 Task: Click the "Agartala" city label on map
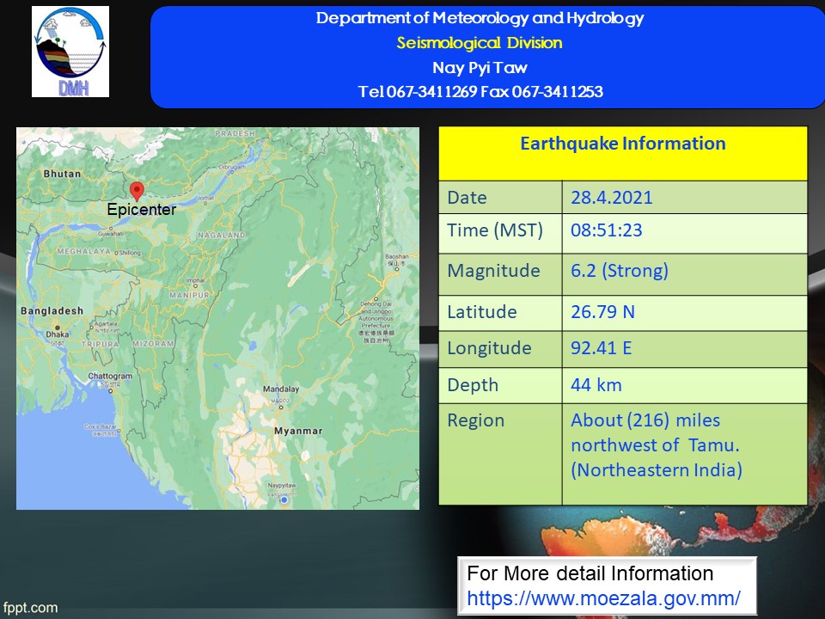[106, 324]
